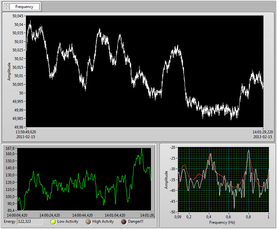
Task: Open the Frequency ring selector field
Action: click(24, 7)
